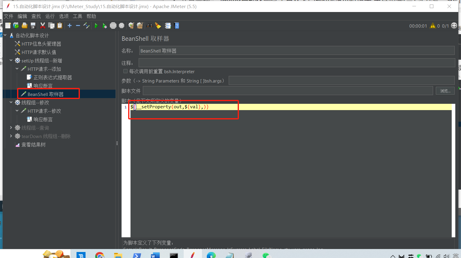Clear all results with double broom
The image size is (461, 258).
point(140,26)
